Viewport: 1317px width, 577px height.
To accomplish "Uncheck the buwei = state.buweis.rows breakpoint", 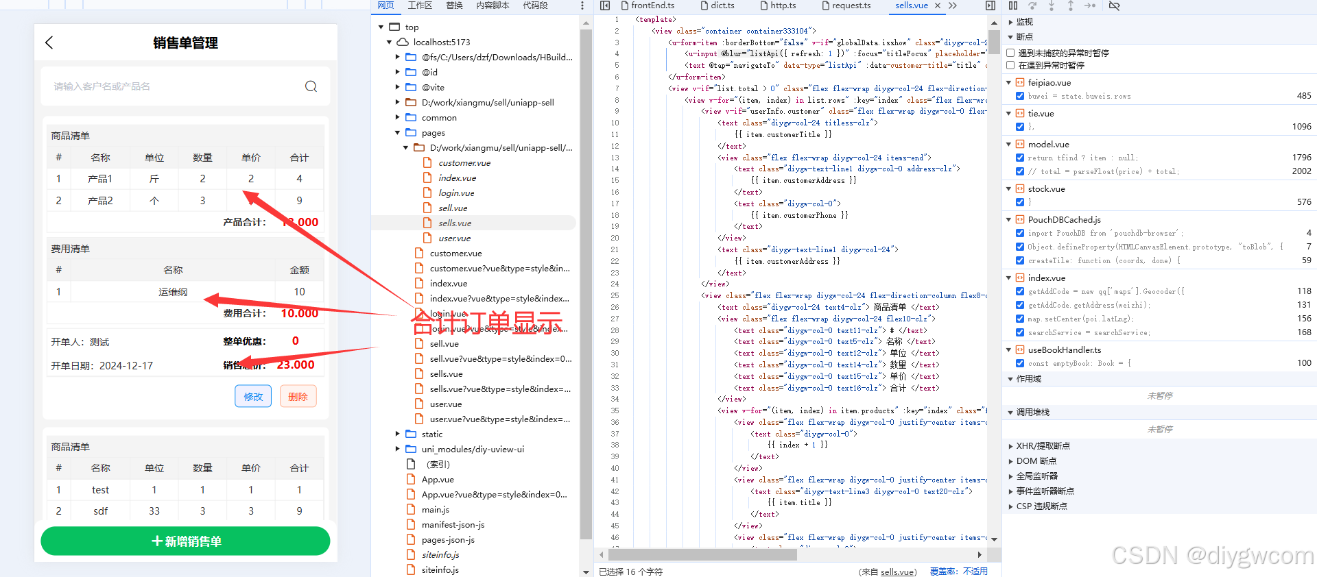I will point(1020,96).
